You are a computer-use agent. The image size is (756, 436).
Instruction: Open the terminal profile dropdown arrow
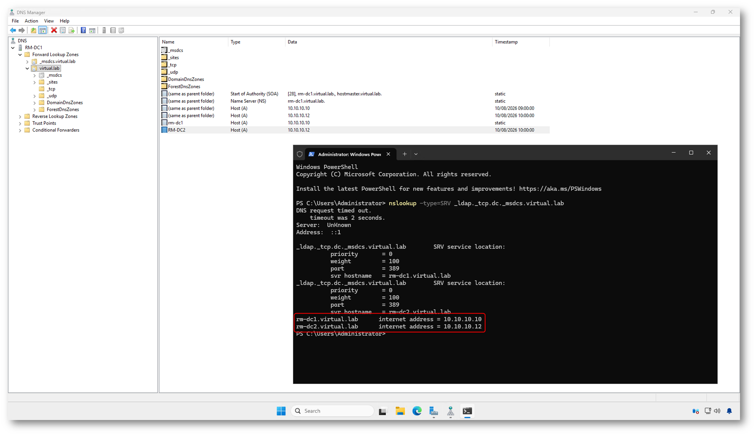coord(416,154)
